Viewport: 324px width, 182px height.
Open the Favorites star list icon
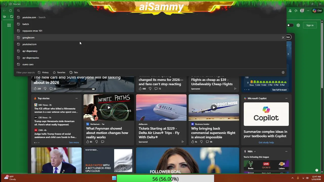click(x=296, y=11)
